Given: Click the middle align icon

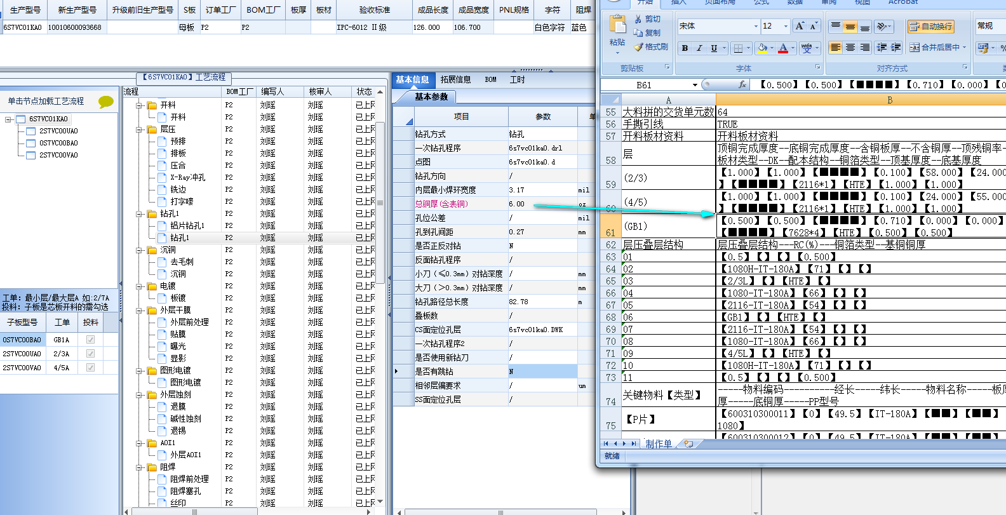Looking at the screenshot, I should click(x=850, y=26).
